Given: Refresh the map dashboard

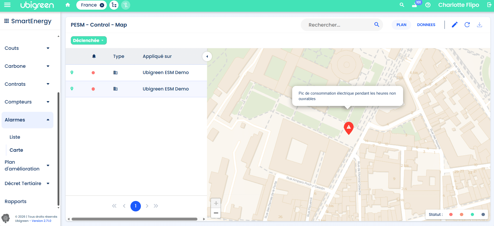Looking at the screenshot, I should [467, 25].
